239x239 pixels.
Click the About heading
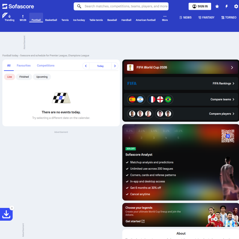coord(181,233)
